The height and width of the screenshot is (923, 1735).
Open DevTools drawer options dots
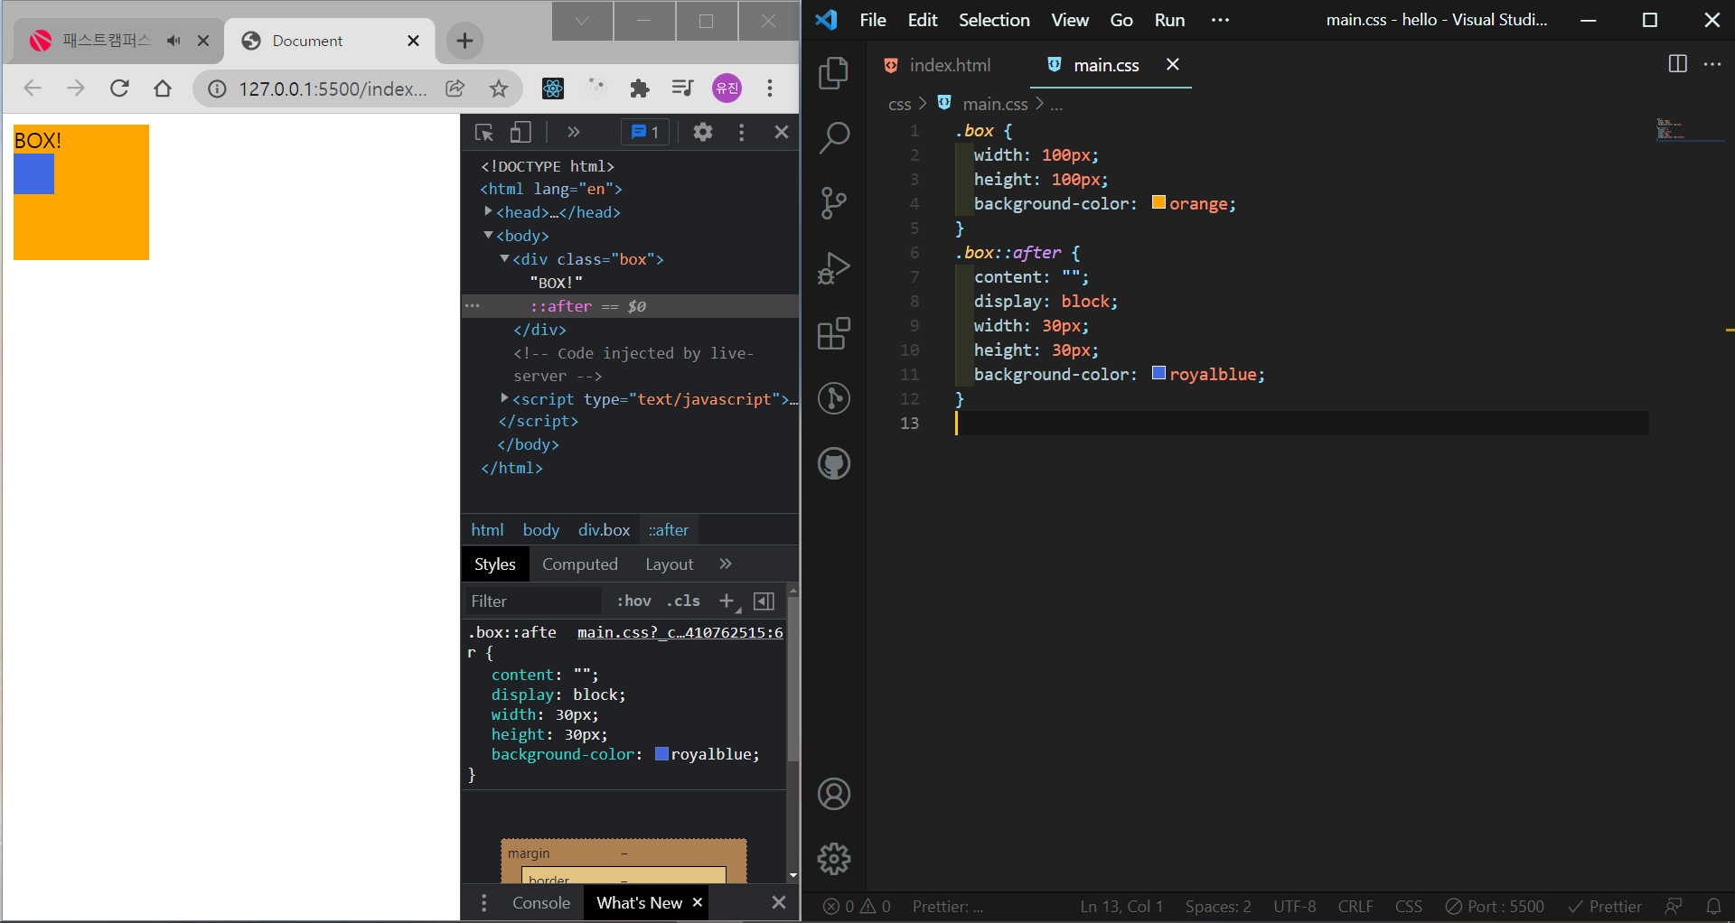coord(484,902)
